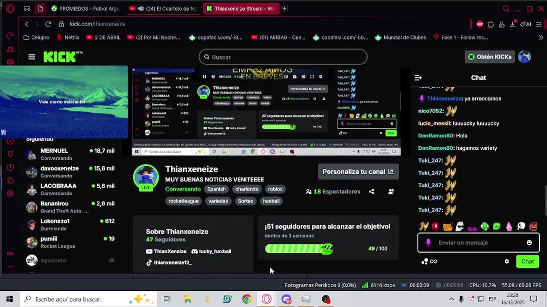This screenshot has width=547, height=307.
Task: Open the Mundial de Clubes bookmark
Action: click(400, 38)
